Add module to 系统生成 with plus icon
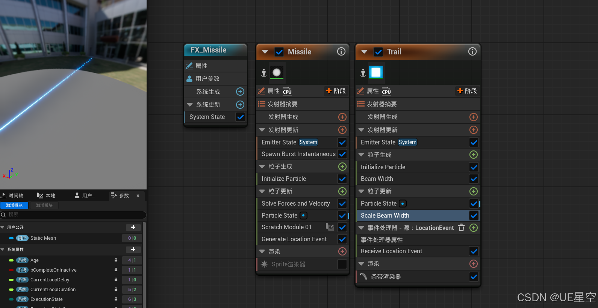This screenshot has height=308, width=598. (x=240, y=92)
